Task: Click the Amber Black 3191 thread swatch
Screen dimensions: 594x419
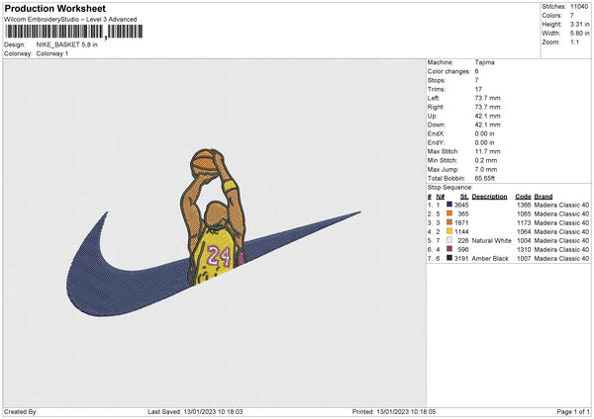Action: (x=449, y=258)
